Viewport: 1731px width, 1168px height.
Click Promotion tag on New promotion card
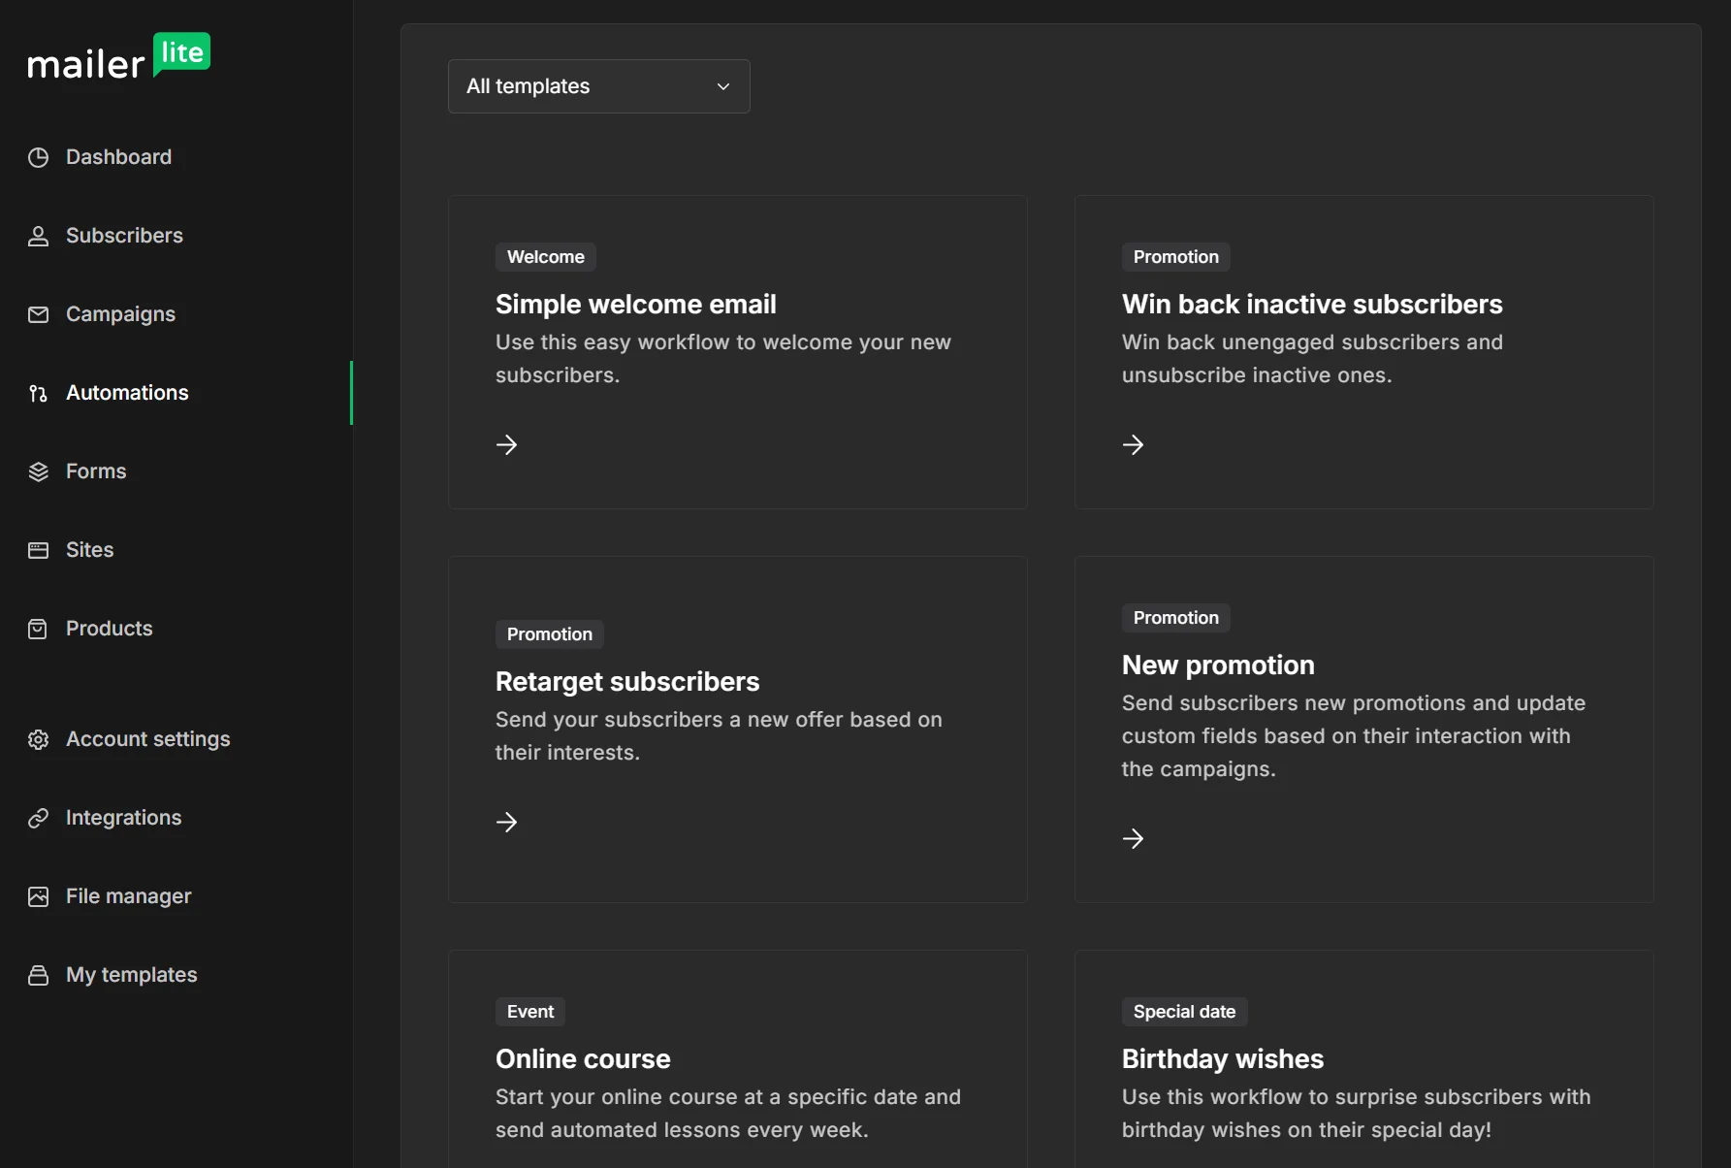click(x=1175, y=618)
